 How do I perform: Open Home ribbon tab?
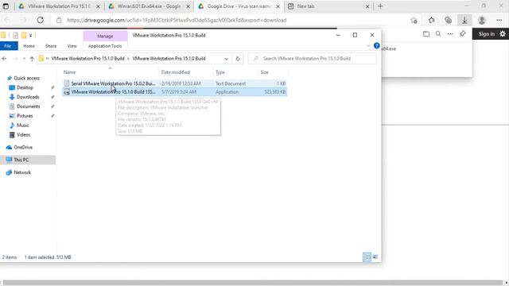[29, 46]
